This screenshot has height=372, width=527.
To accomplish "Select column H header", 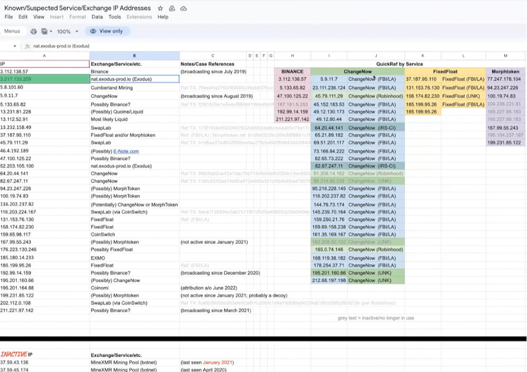I will click(x=292, y=56).
